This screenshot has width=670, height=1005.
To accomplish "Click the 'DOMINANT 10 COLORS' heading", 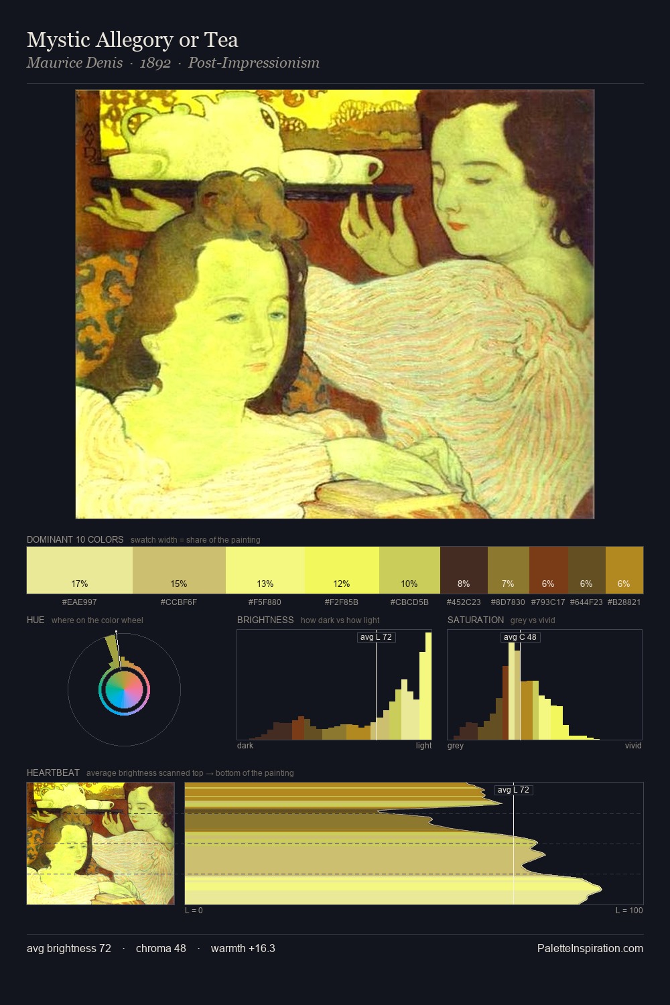I will [x=75, y=539].
